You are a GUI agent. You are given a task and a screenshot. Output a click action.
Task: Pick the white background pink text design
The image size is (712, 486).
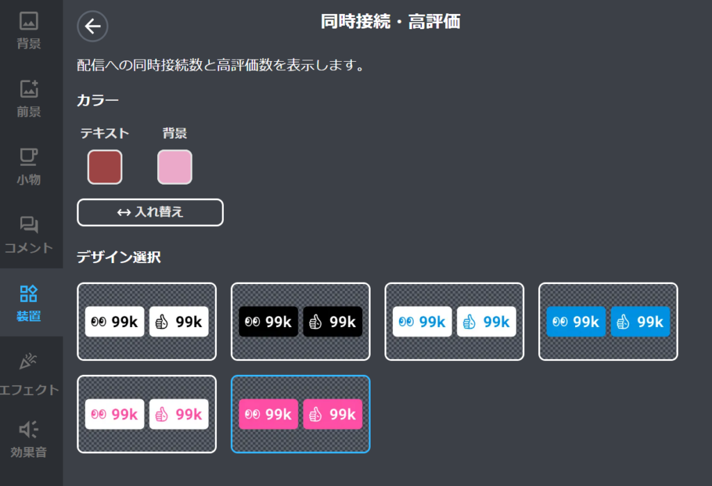coord(147,414)
